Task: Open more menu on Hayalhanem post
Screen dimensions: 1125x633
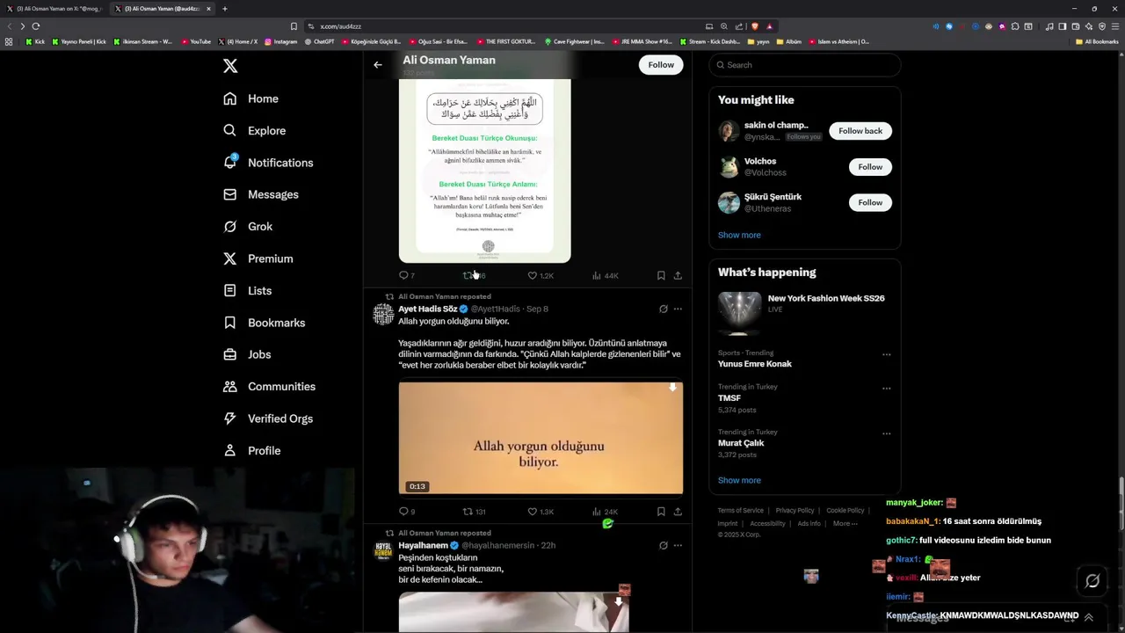Action: [x=678, y=545]
